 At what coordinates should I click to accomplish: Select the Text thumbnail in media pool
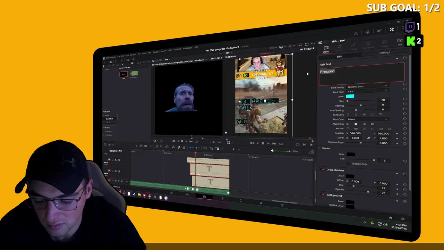click(123, 75)
